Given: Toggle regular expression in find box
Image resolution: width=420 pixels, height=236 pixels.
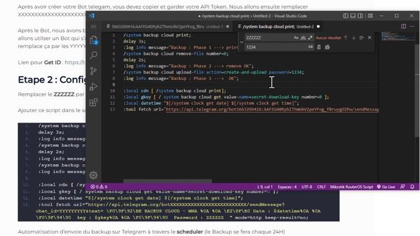Looking at the screenshot, I should [310, 38].
